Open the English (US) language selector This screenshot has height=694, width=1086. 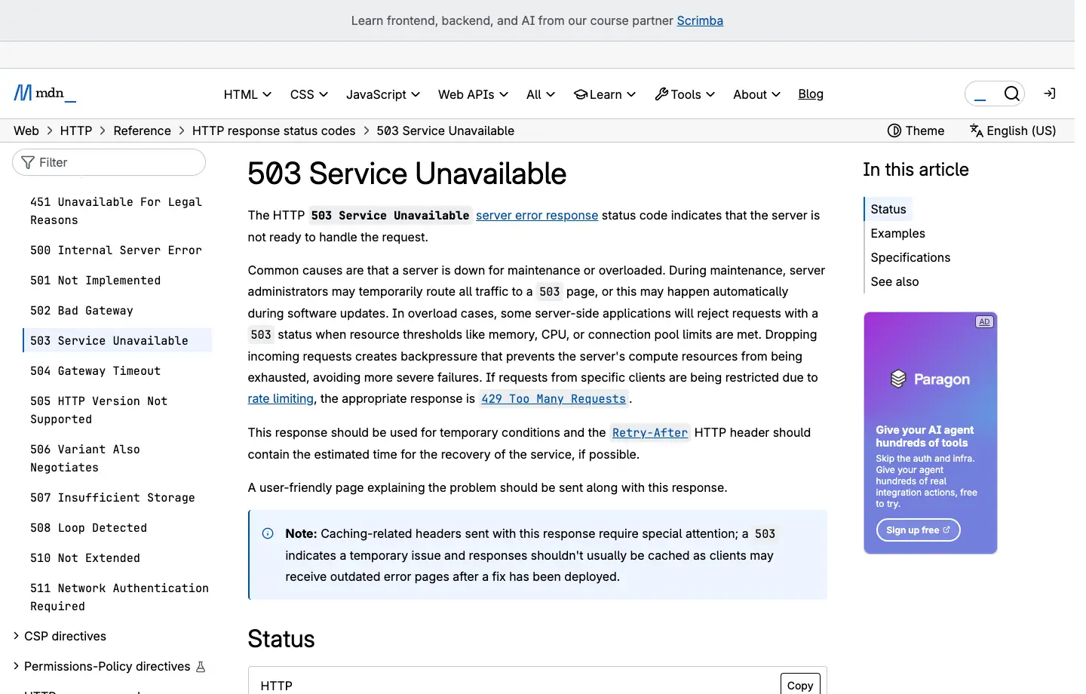click(x=1013, y=131)
